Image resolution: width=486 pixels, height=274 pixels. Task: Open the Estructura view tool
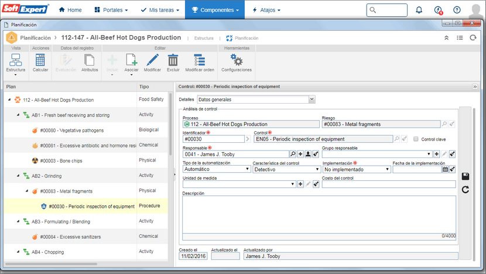[x=15, y=64]
